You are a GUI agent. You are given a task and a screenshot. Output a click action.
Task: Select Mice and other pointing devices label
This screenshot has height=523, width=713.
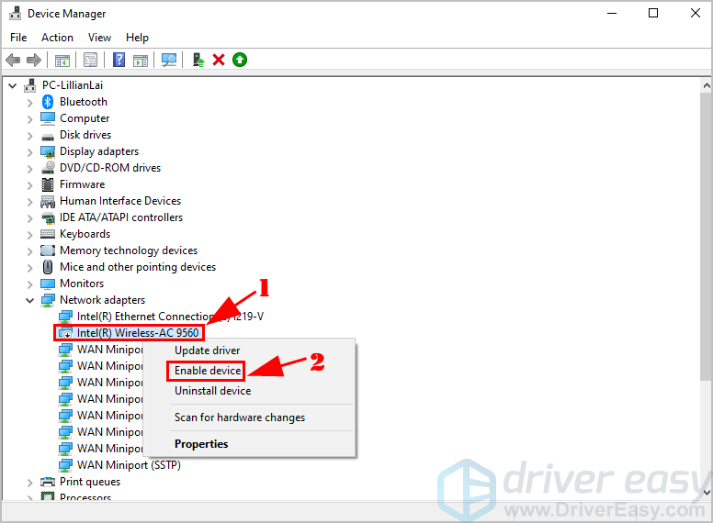click(x=138, y=267)
